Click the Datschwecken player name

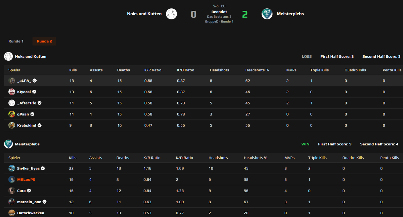(31, 213)
